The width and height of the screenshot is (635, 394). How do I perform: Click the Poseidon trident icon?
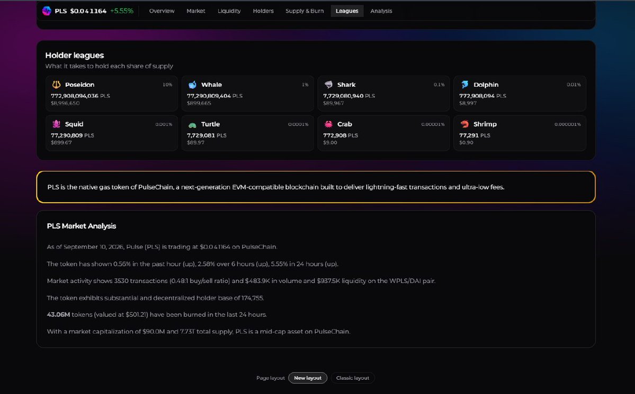(x=56, y=85)
